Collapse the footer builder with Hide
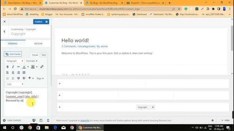Viewport: 234px width, 131px height. (x=225, y=120)
